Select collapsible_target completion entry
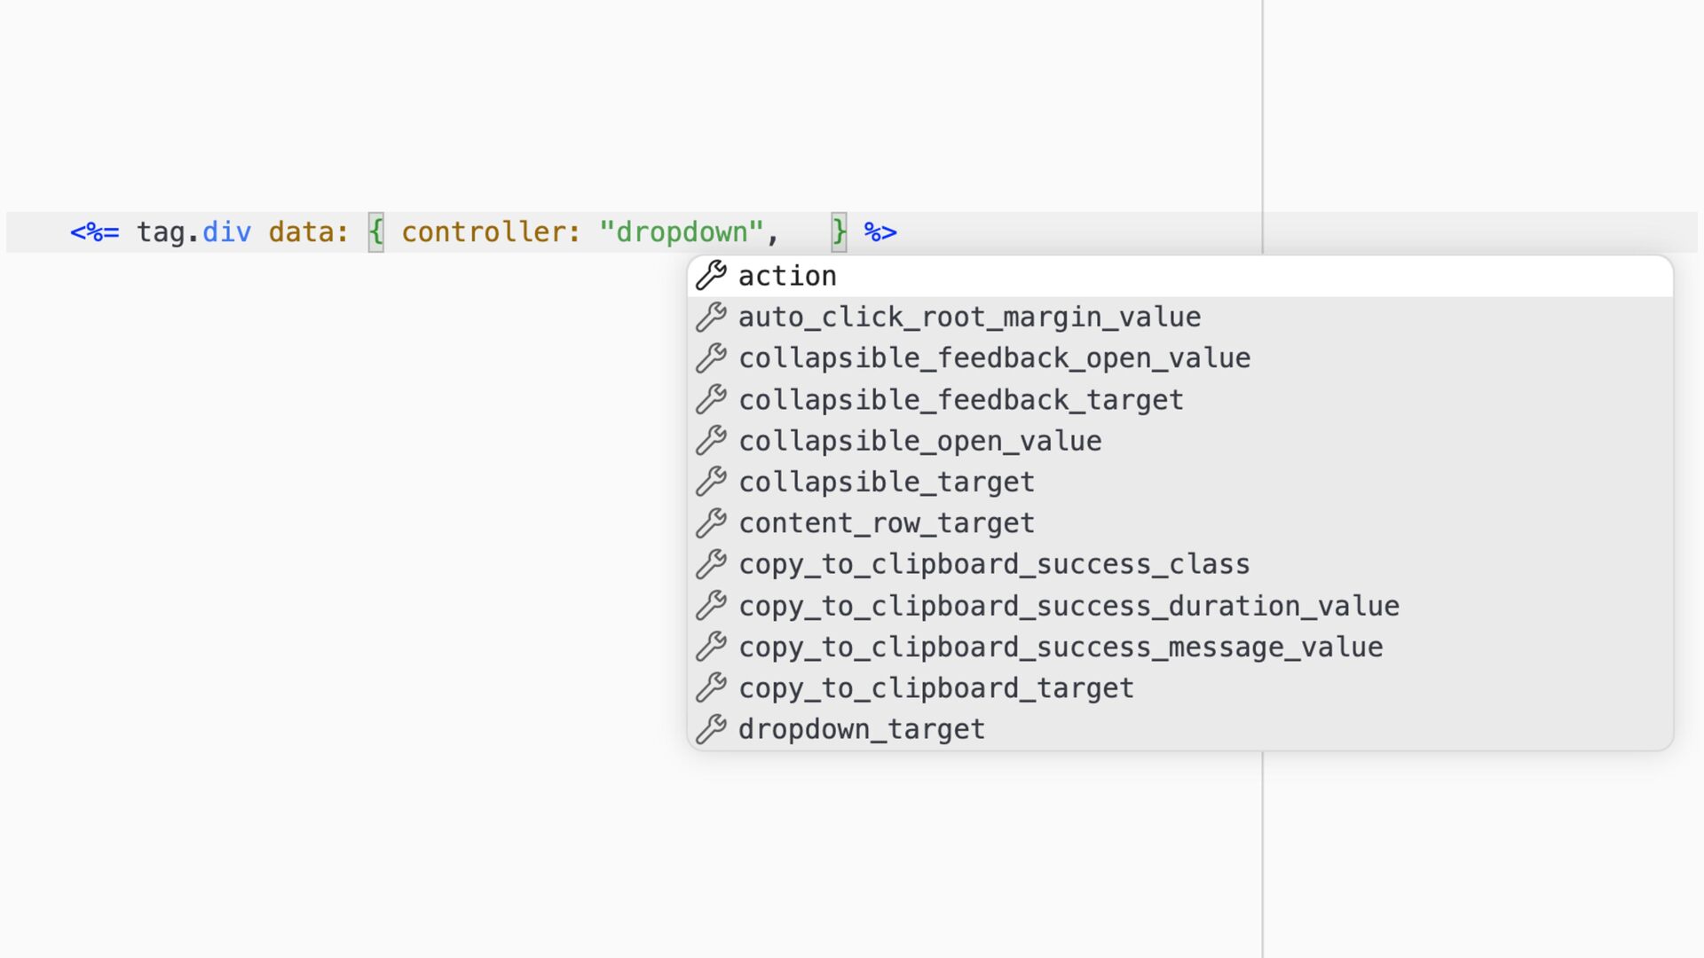This screenshot has width=1704, height=958. tap(1180, 482)
